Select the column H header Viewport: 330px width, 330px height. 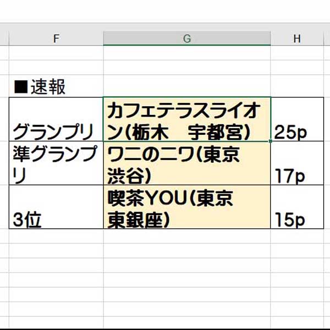(297, 38)
